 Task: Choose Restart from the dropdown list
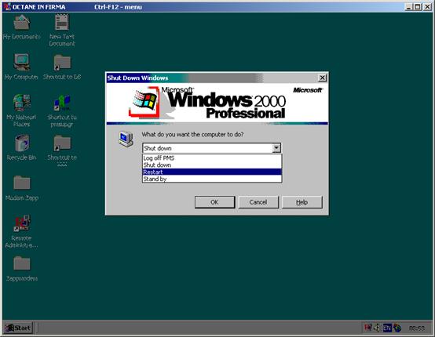212,172
